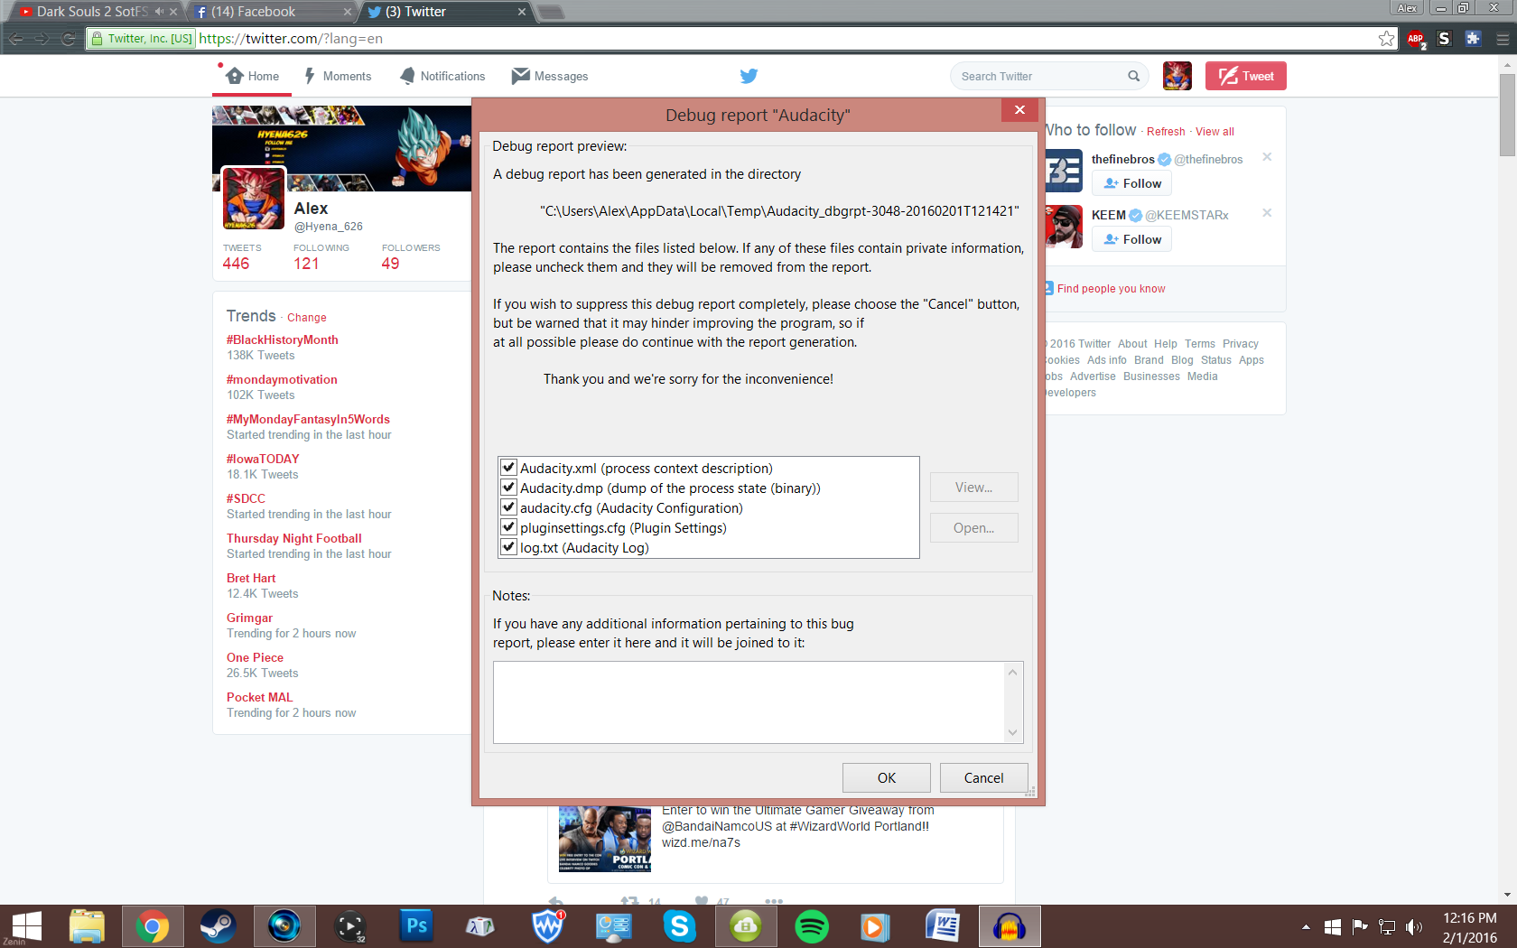Click the Twitter bird logo
The width and height of the screenshot is (1517, 948).
(749, 77)
